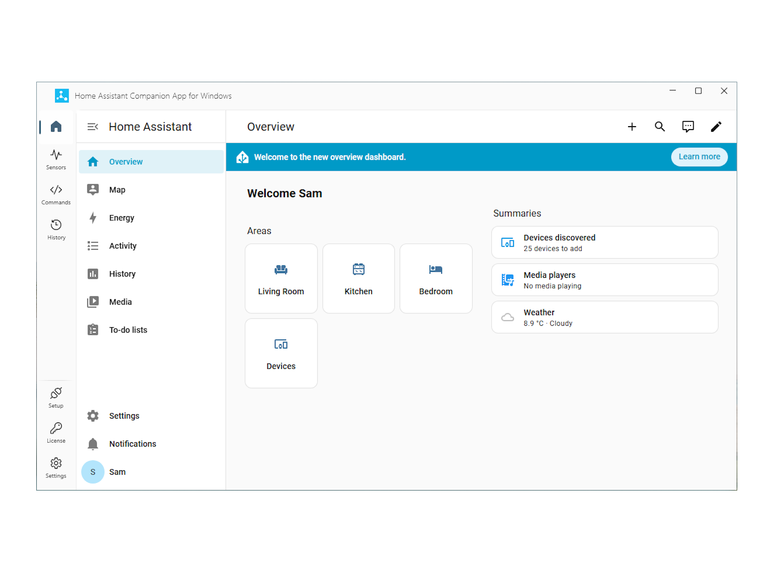Open companion app Settings in left rail
This screenshot has width=773, height=580.
tap(56, 468)
